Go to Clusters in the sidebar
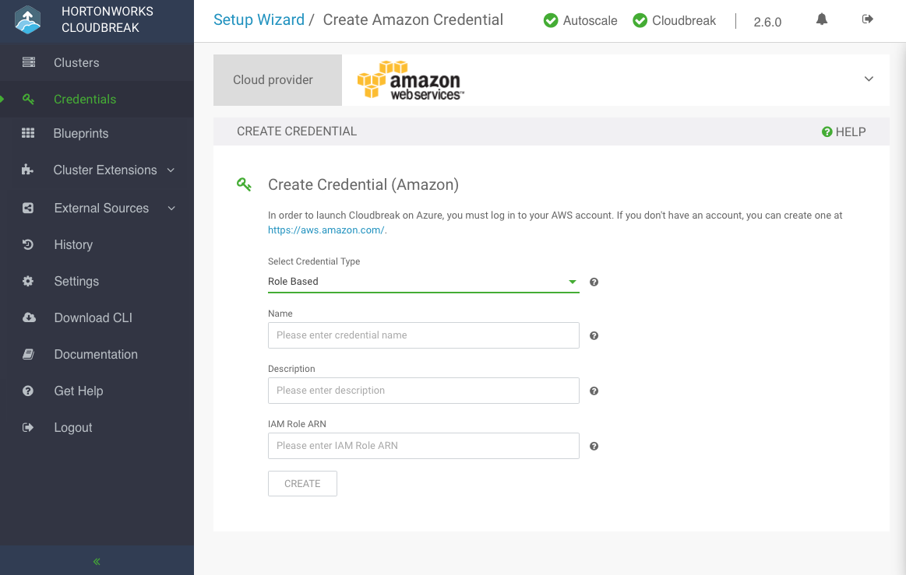 pyautogui.click(x=76, y=63)
